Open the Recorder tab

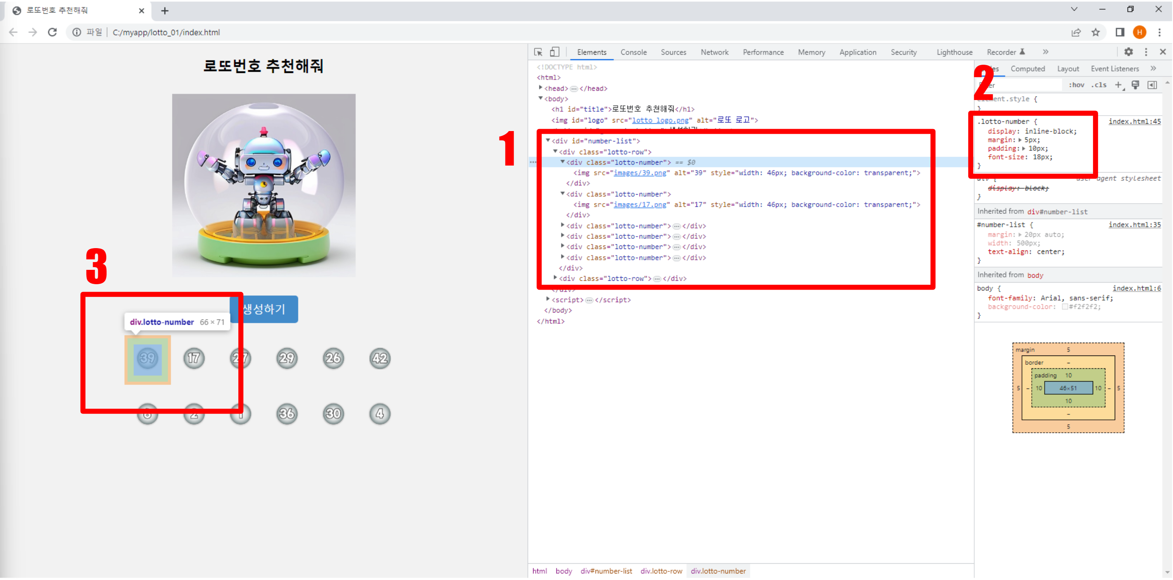(1006, 52)
